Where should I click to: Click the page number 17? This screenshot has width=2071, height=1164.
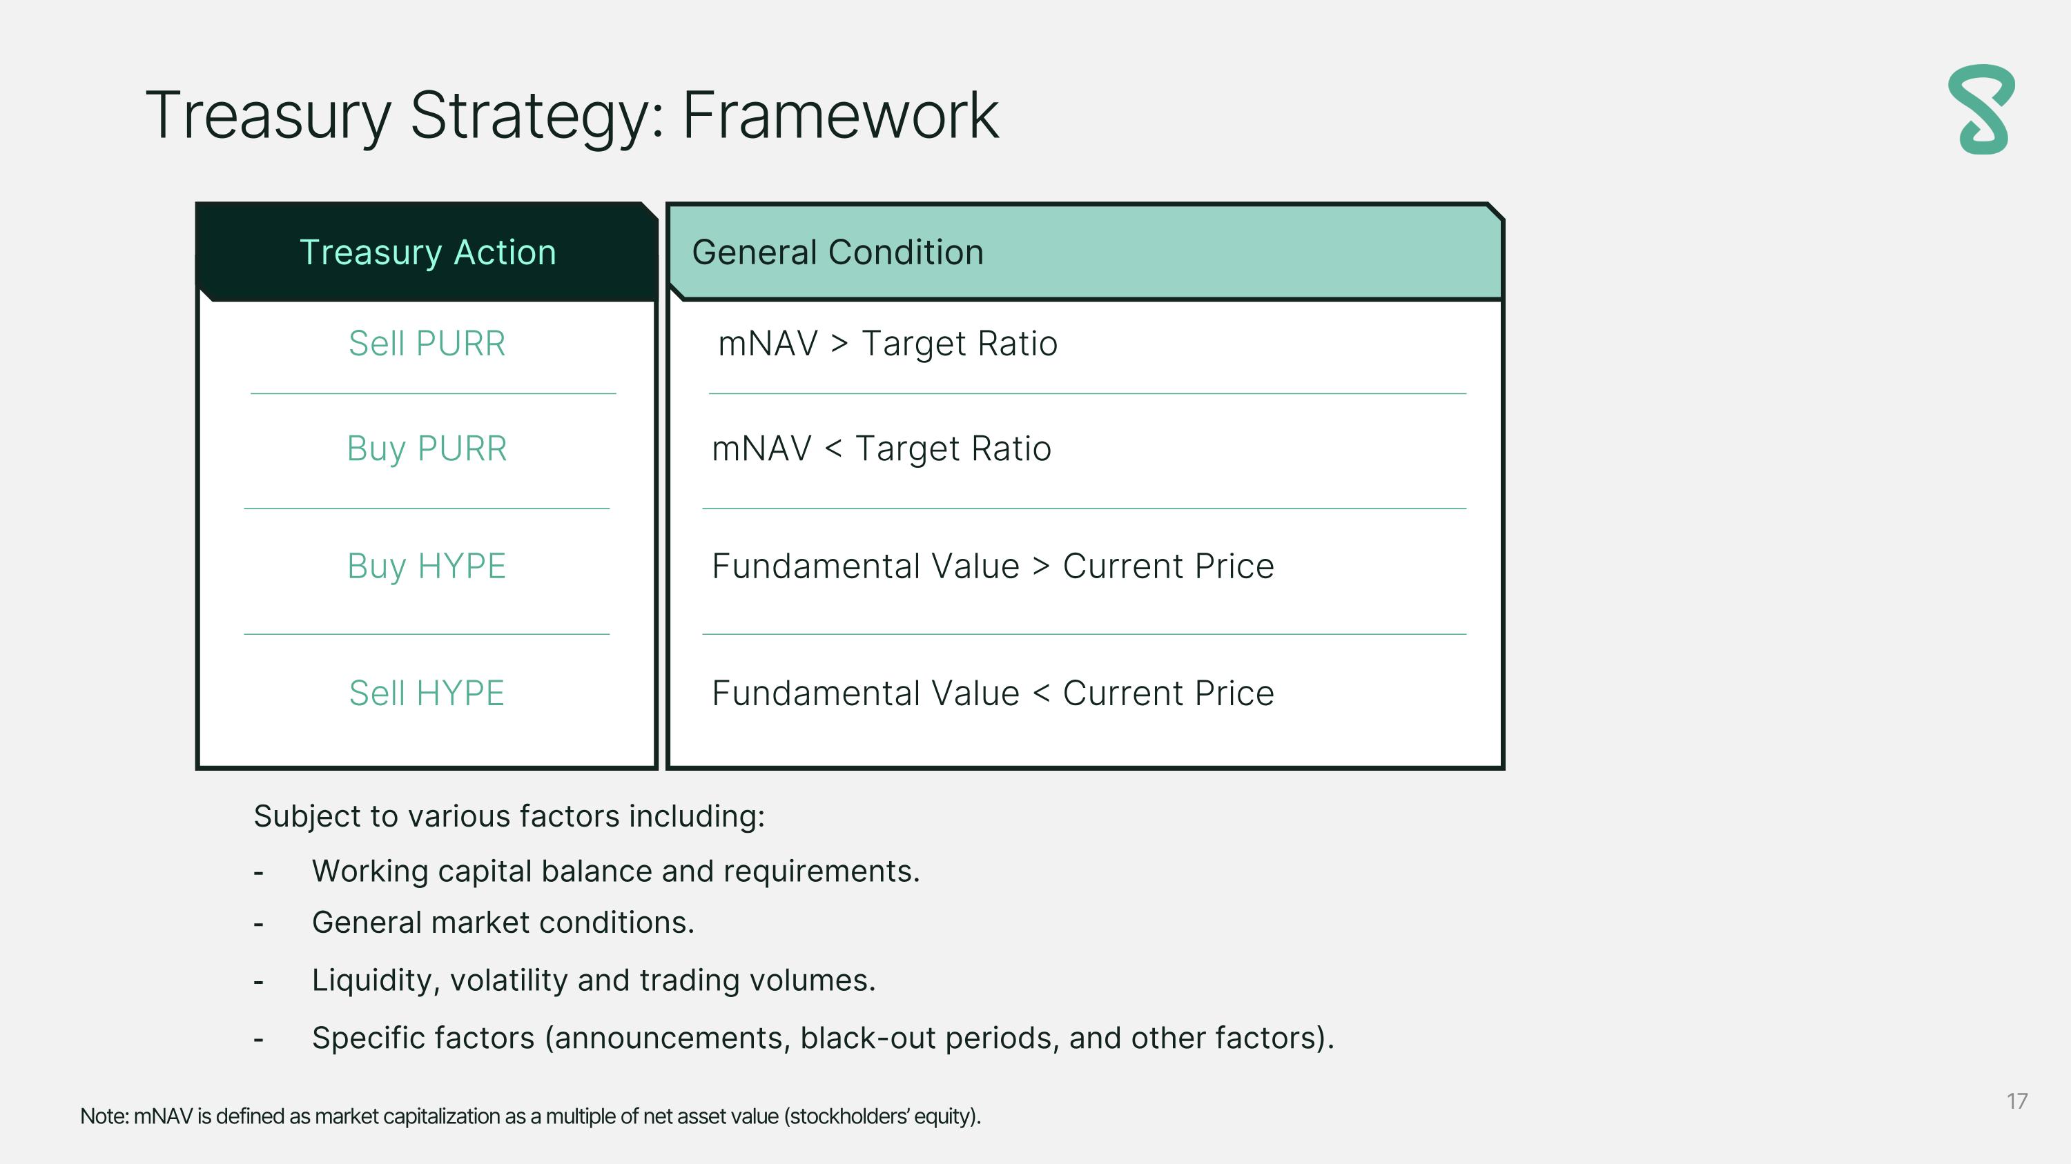(x=2016, y=1101)
